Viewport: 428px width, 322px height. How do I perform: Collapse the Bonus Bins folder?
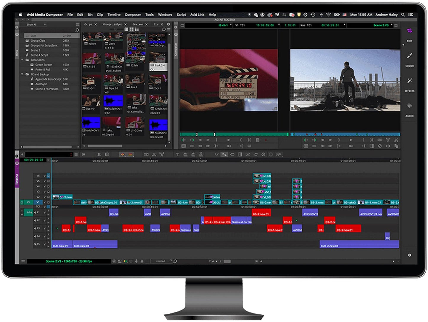22,60
